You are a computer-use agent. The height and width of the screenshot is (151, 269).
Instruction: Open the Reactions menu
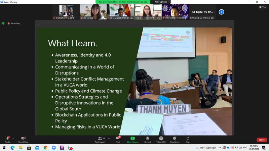pyautogui.click(x=174, y=139)
